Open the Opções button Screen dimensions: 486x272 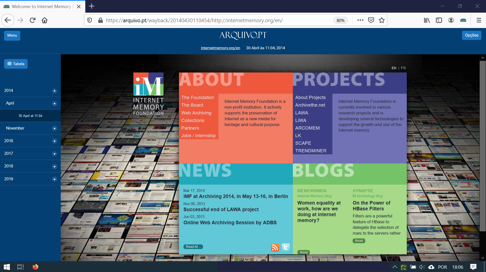(x=472, y=35)
